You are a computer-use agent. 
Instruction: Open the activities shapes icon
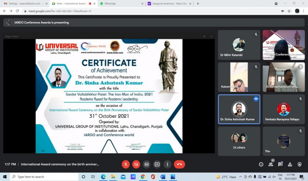point(290,164)
